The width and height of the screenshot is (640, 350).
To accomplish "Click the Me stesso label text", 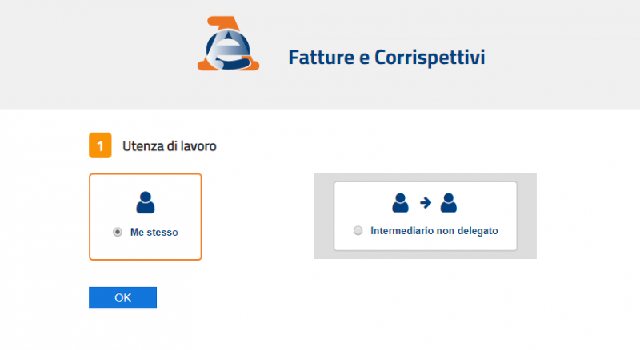I will 154,232.
